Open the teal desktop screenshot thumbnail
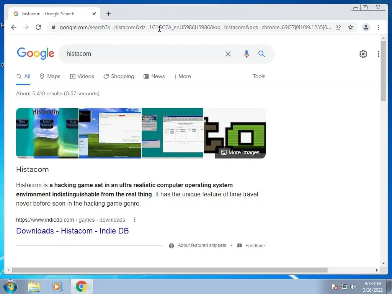Screen dimensions: 392x294 (x=173, y=133)
